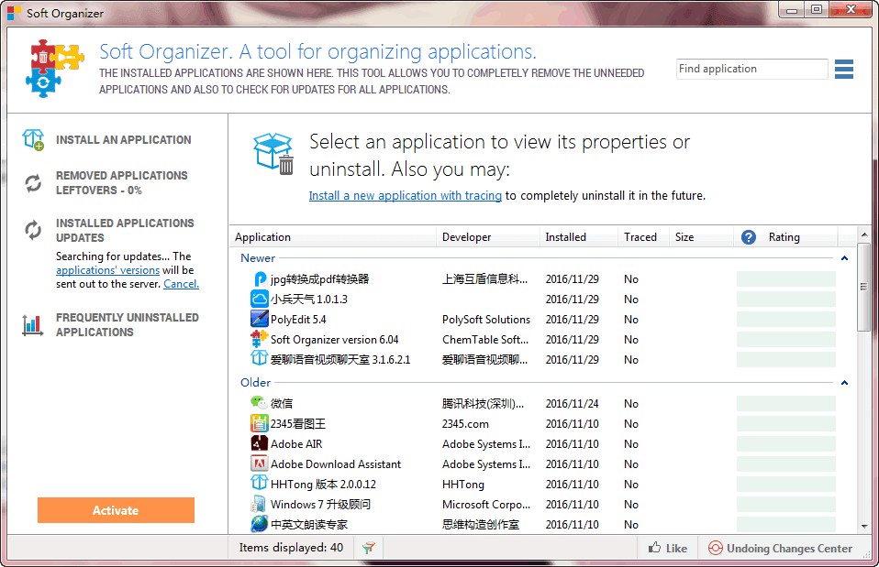
Task: Click the rating bar for PolyEdit 5.4
Action: (786, 319)
